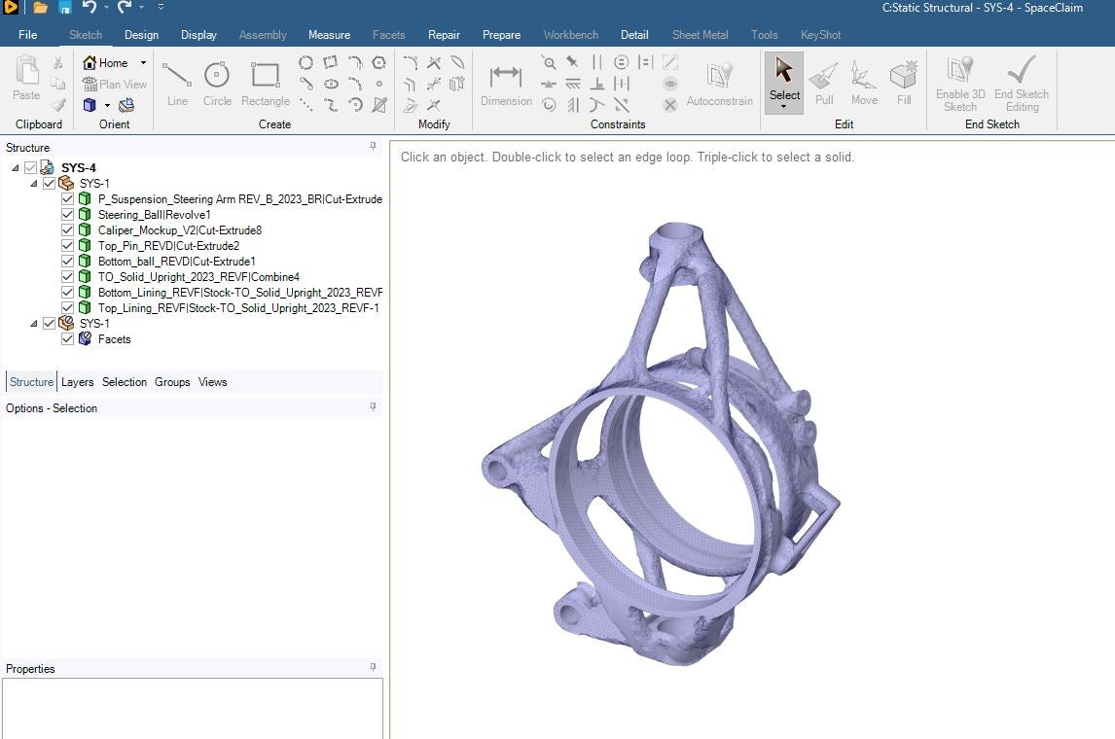1115x739 pixels.
Task: Uncheck the Caliper_Mockup_V2 body checkbox
Action: pos(67,230)
